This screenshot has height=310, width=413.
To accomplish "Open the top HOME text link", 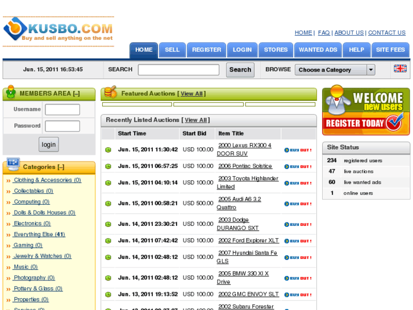I will (x=303, y=33).
